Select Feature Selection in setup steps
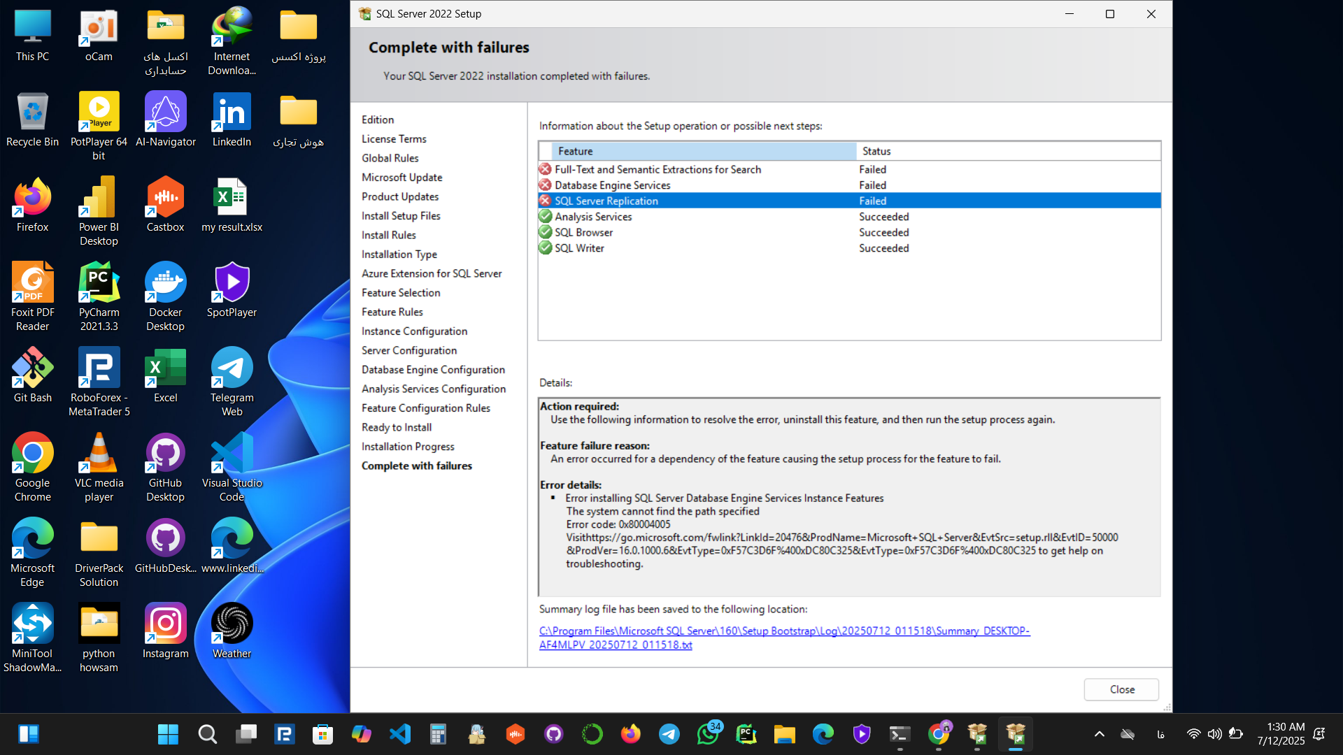The width and height of the screenshot is (1343, 755). tap(401, 293)
